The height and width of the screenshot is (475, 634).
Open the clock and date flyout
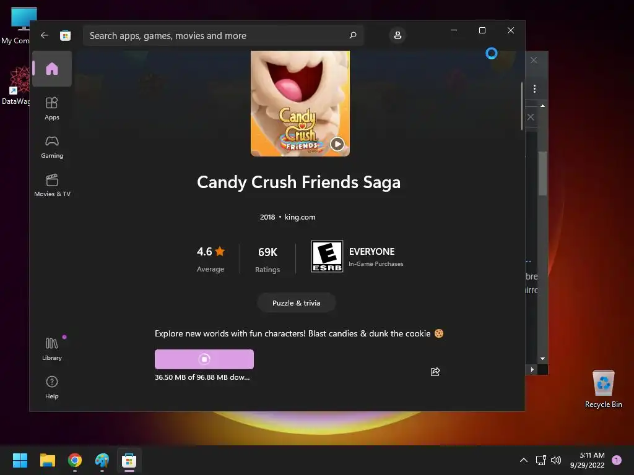click(588, 460)
